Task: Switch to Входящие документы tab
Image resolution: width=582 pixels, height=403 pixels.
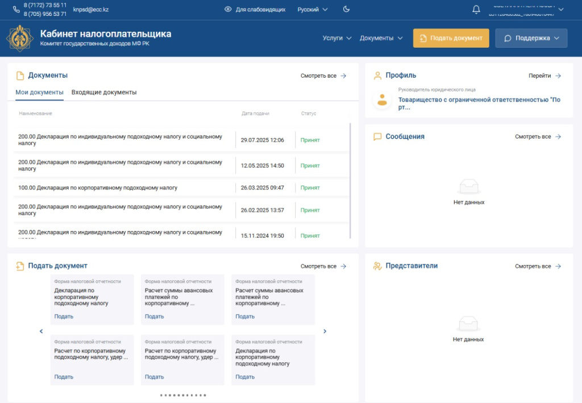Action: point(104,93)
